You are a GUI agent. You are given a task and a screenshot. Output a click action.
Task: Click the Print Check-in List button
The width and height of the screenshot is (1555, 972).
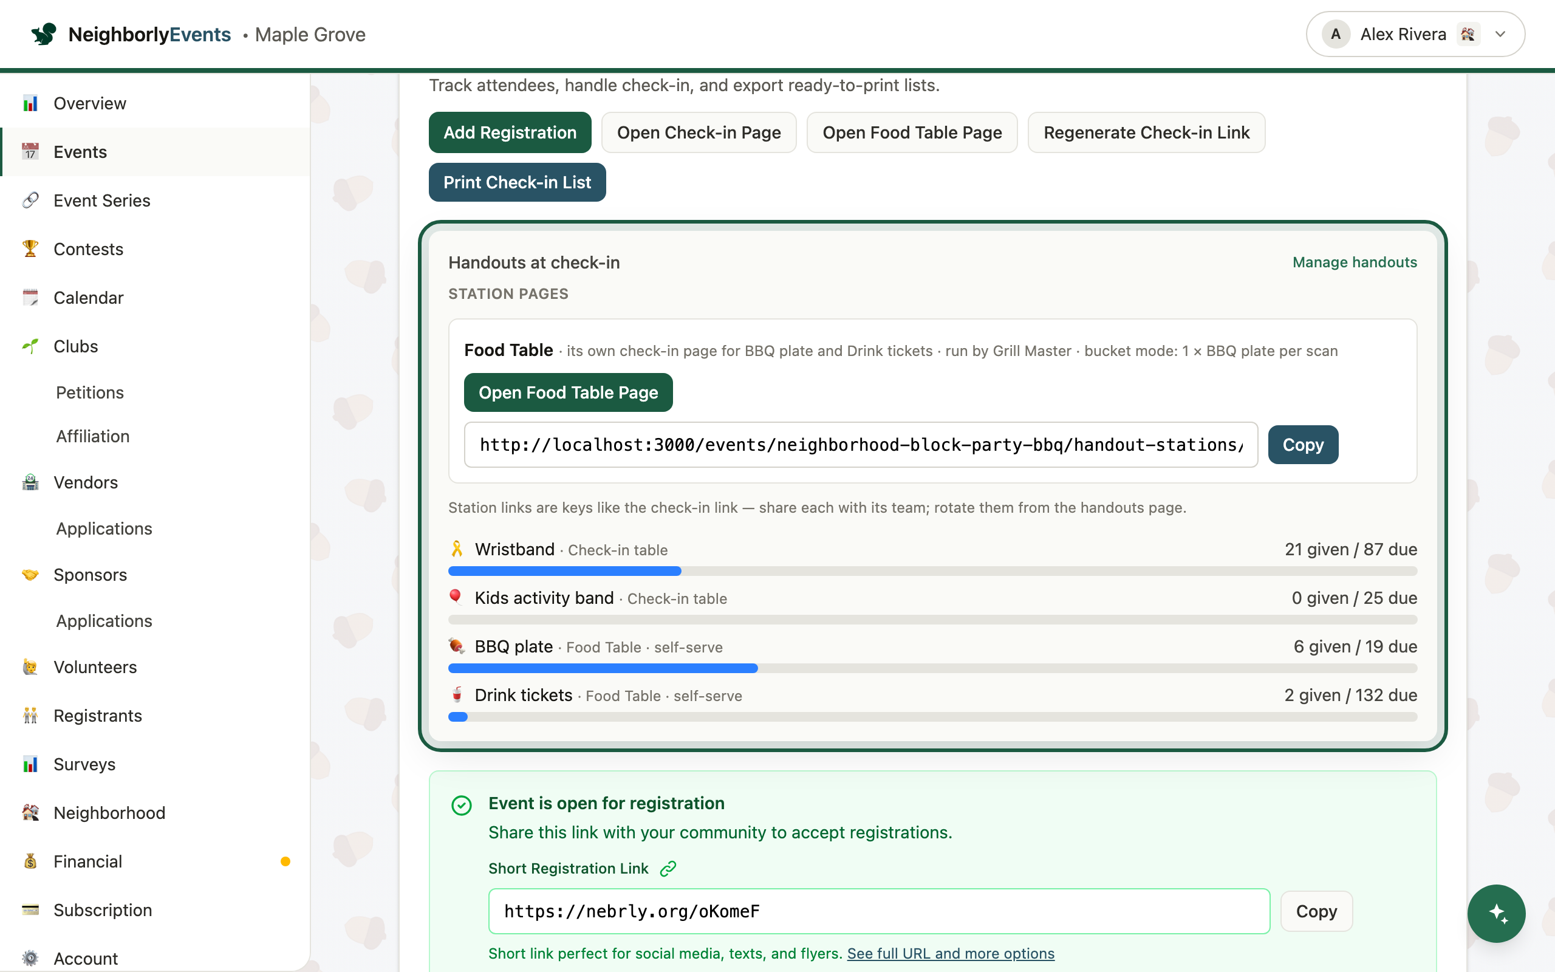coord(518,183)
